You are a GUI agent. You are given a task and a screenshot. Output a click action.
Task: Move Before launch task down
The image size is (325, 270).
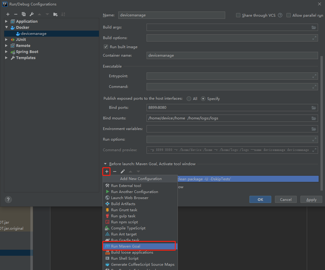click(138, 172)
